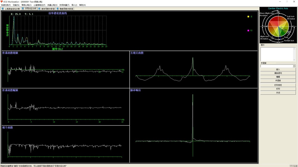Open the 帮助(H) menu
The image size is (298, 167).
(83, 5)
